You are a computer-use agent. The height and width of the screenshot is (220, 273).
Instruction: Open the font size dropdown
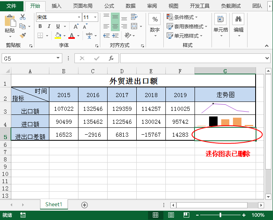(95, 17)
